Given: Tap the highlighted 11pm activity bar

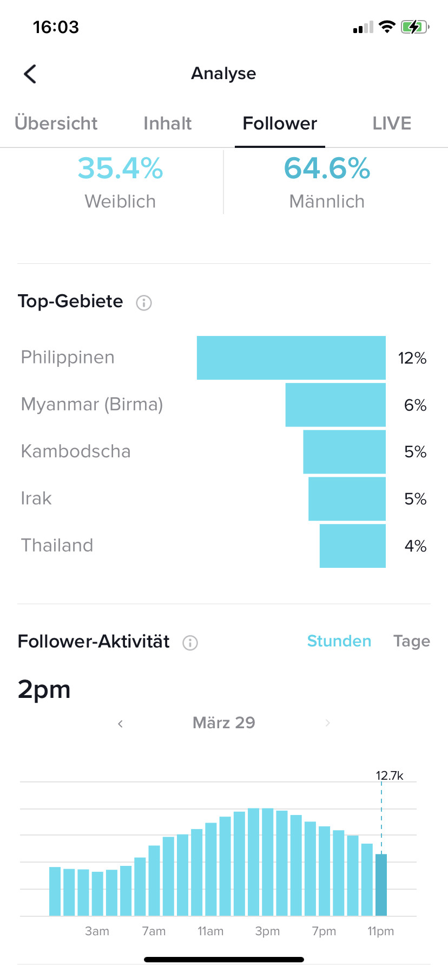Looking at the screenshot, I should 381,885.
